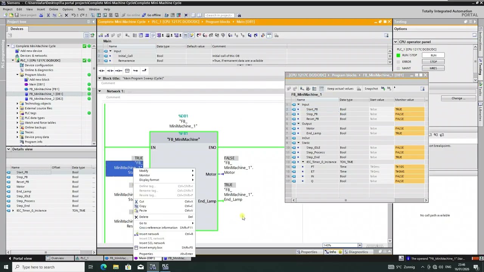
Task: Click the STOP button in operator panel
Action: tap(433, 62)
